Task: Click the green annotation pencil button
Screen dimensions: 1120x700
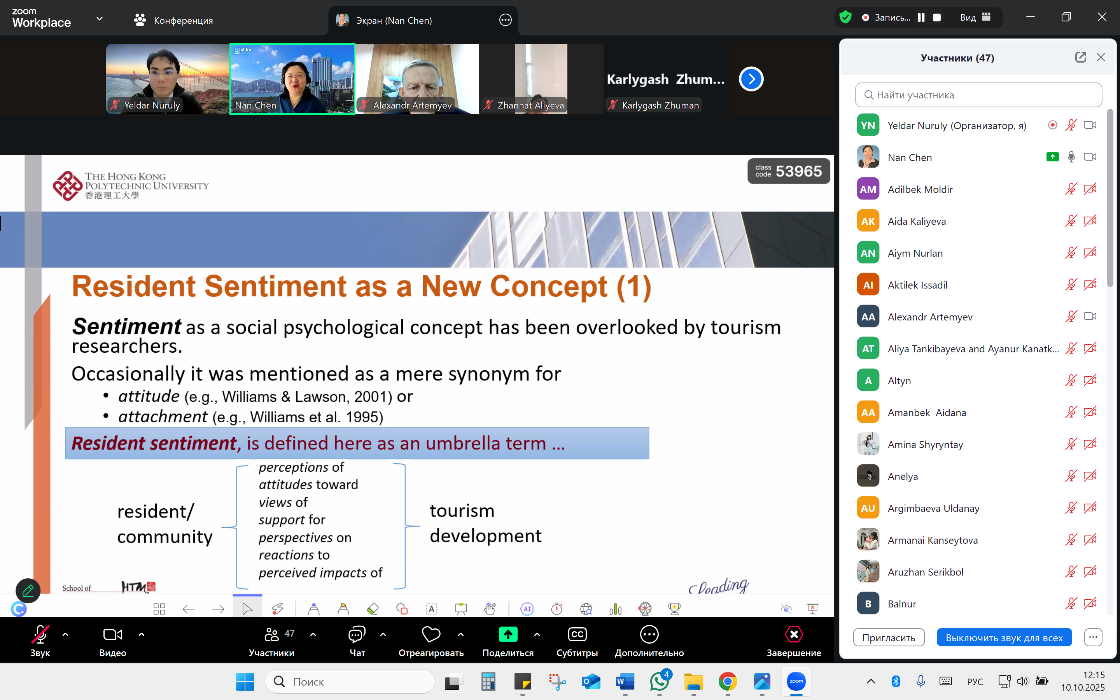Action: point(28,590)
